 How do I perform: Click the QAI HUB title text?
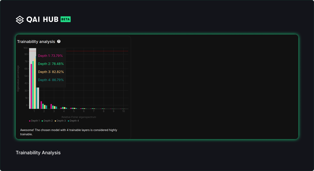pyautogui.click(x=42, y=20)
